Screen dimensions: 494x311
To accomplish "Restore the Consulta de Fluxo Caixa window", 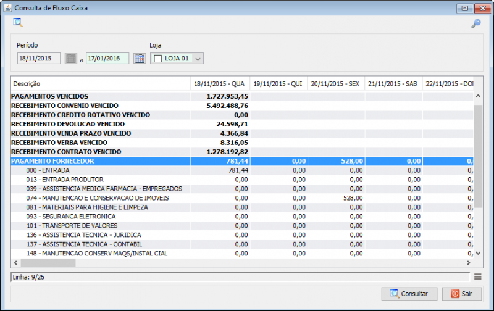I will pos(465,9).
